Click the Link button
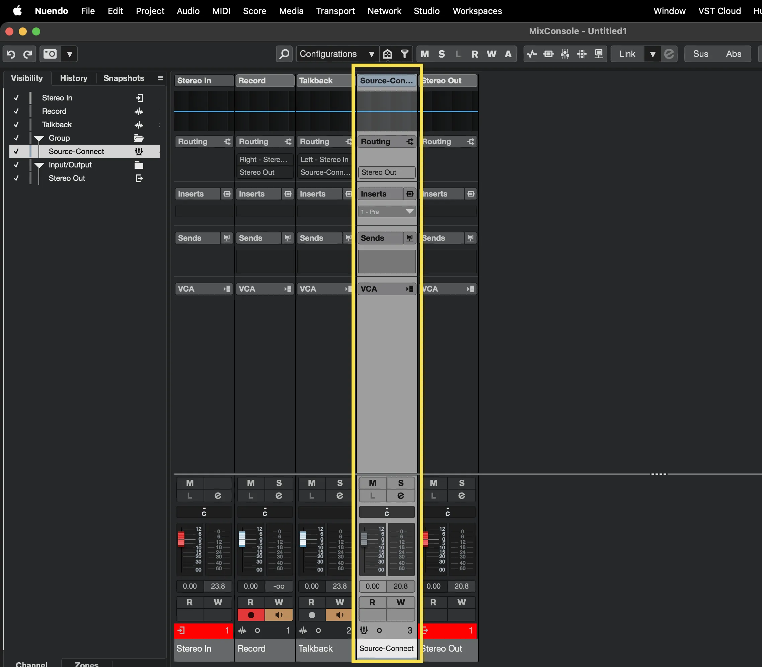Image resolution: width=762 pixels, height=667 pixels. 627,54
